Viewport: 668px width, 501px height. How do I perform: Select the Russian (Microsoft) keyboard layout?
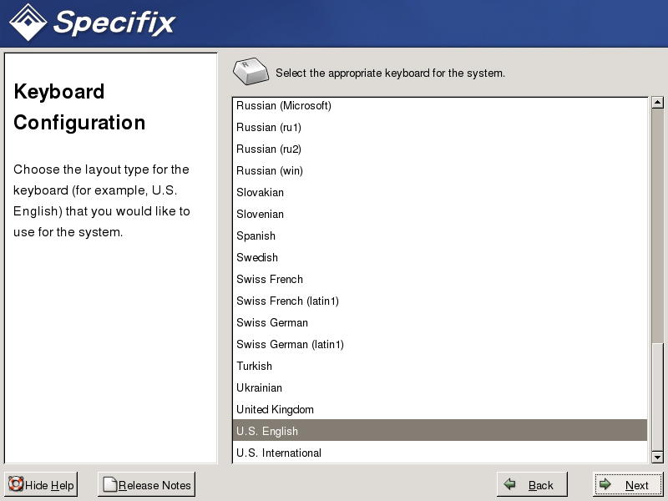point(284,106)
